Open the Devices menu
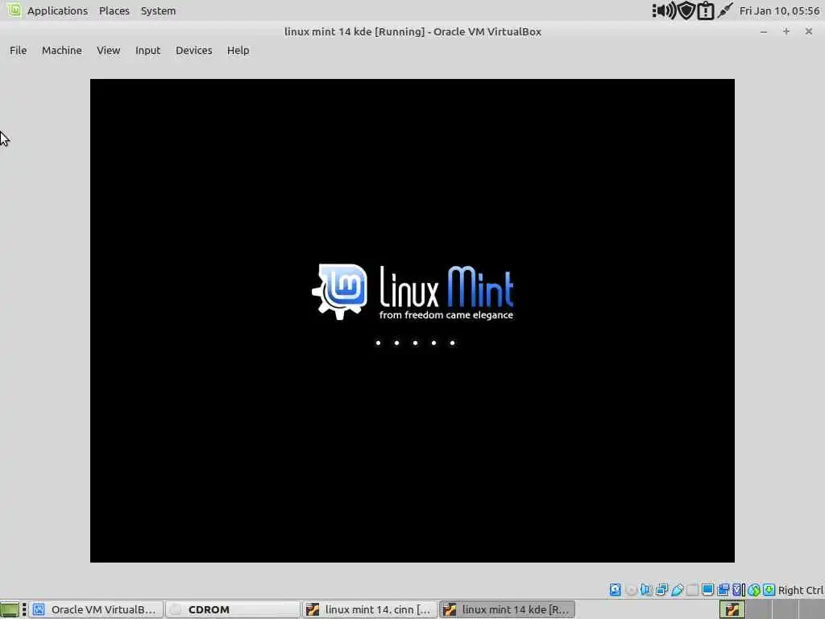 point(193,51)
